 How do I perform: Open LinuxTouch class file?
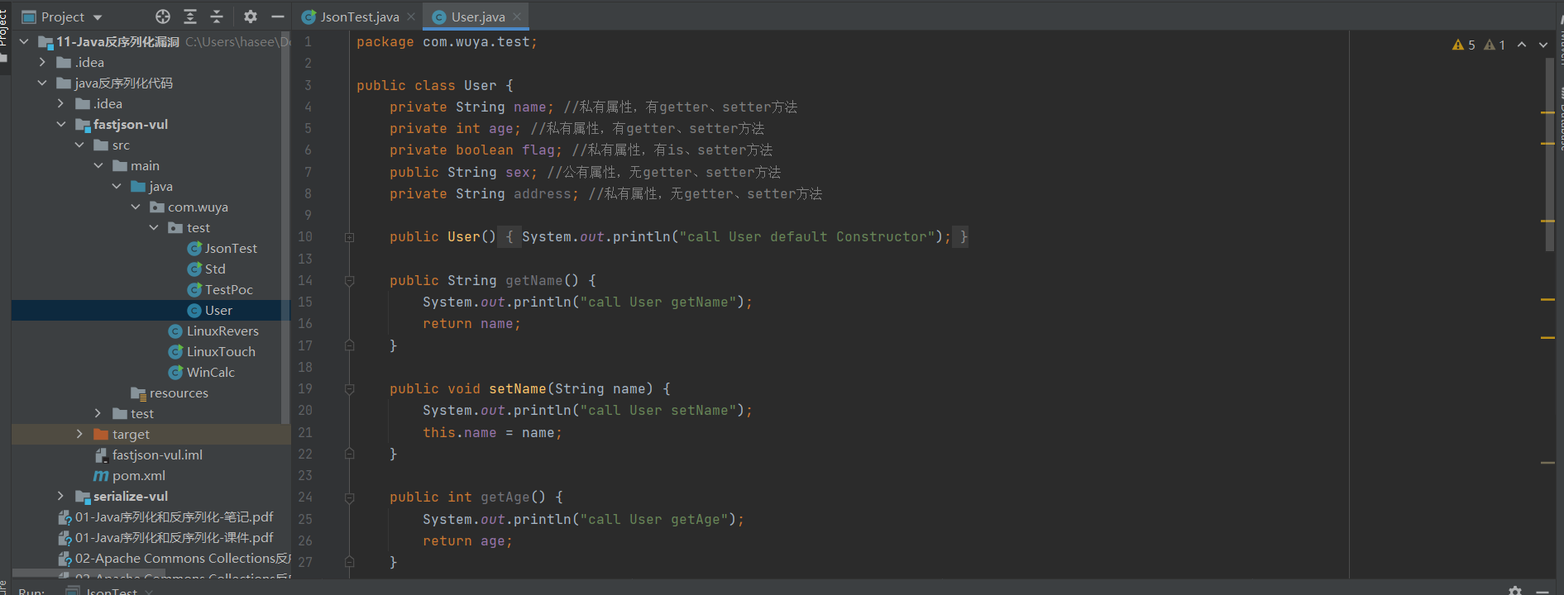[x=213, y=351]
